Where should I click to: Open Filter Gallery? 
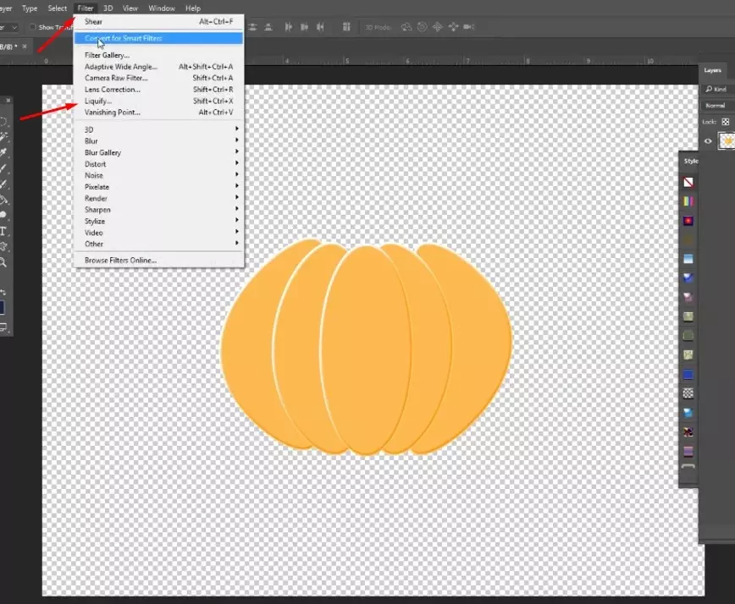point(158,55)
